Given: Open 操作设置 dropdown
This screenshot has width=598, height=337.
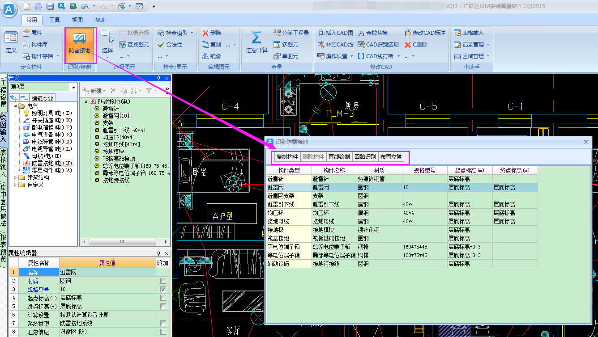Looking at the screenshot, I should [351, 56].
